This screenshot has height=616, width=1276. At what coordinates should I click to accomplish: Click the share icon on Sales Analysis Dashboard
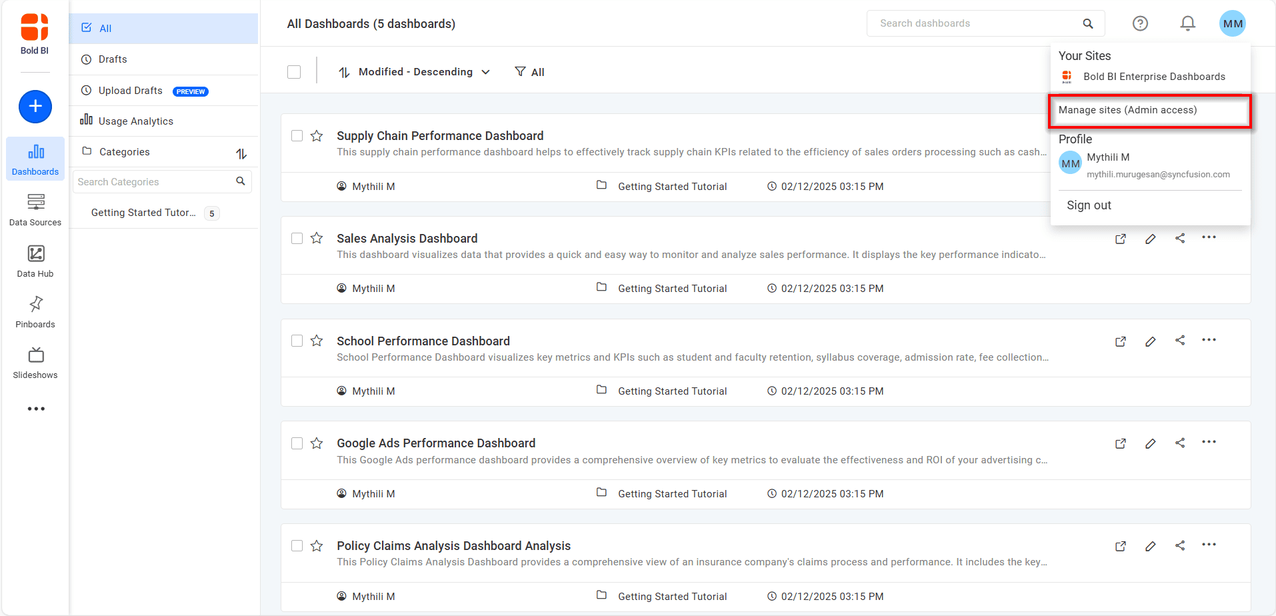coord(1180,238)
